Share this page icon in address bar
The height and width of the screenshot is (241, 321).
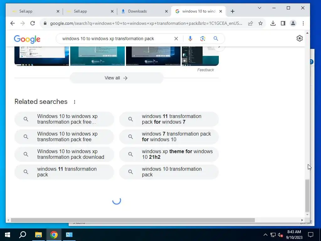(x=250, y=23)
